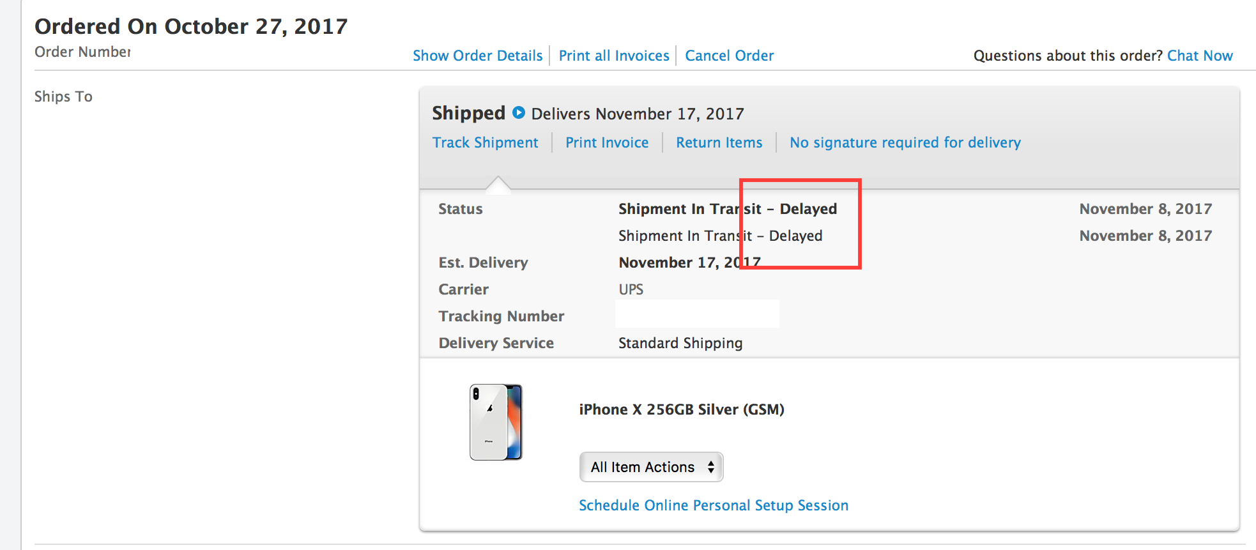Click the bold Shipment In Transit status

pos(727,209)
